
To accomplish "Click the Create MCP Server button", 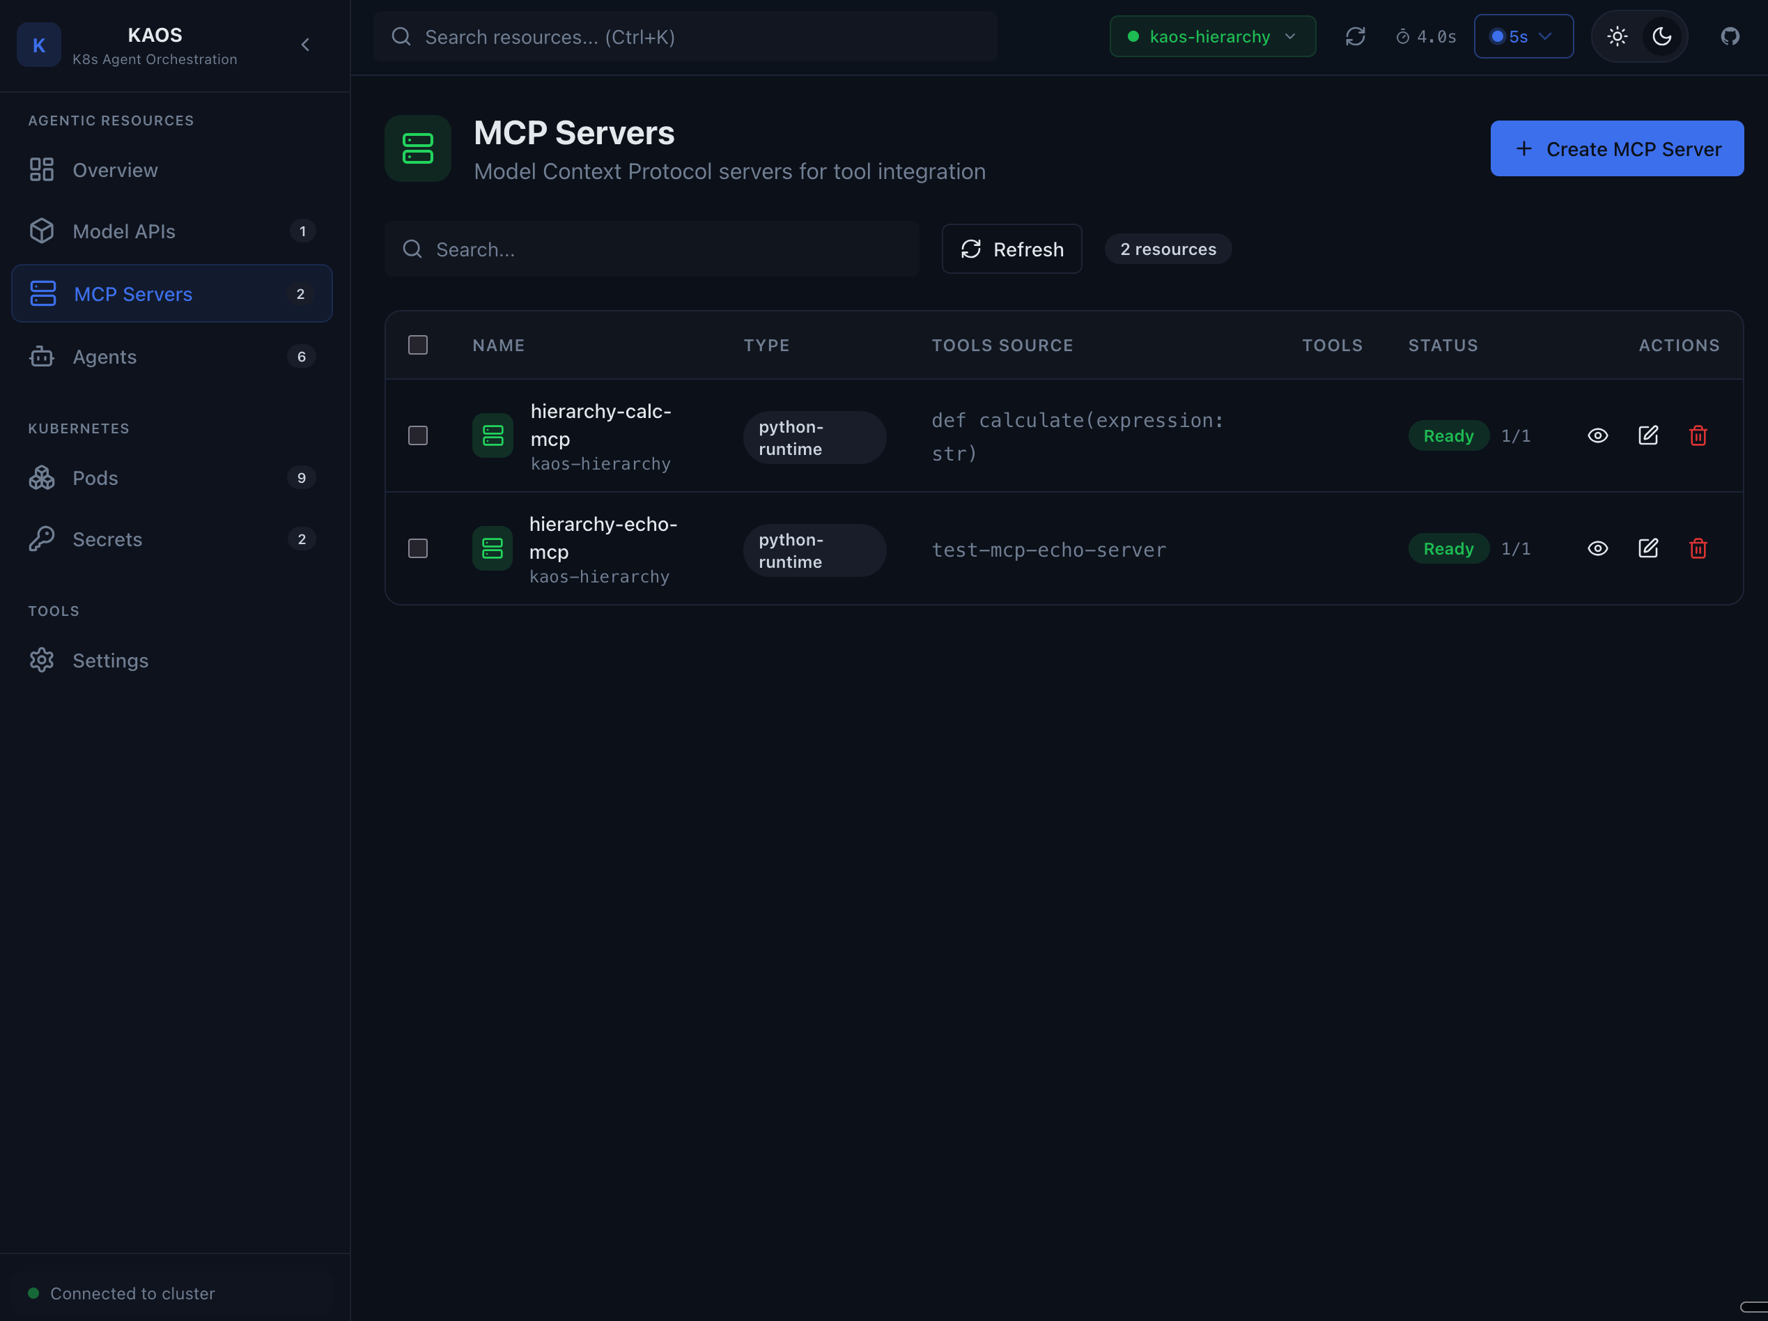I will tap(1616, 148).
